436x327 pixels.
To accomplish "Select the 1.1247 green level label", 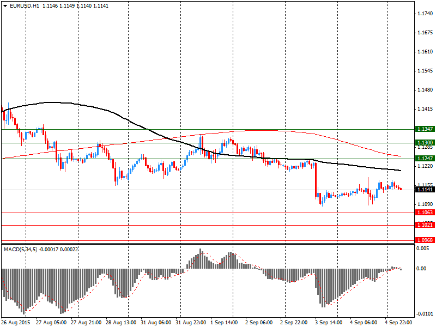I will [x=425, y=158].
